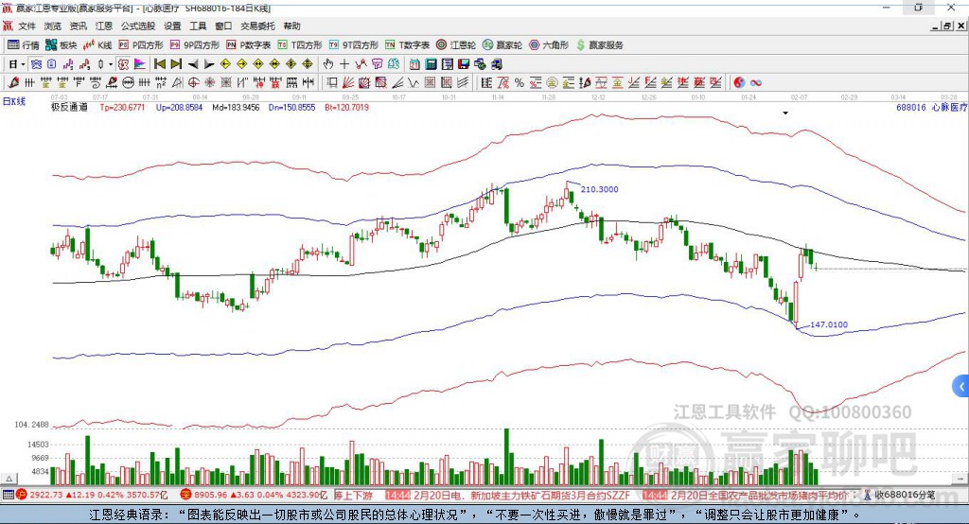Select the circular target cycle tool
The image size is (969, 524).
click(x=193, y=82)
